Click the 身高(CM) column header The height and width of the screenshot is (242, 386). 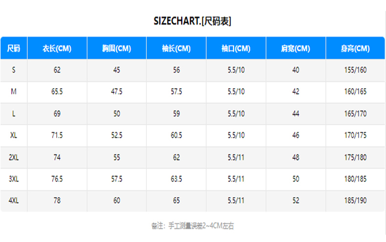[355, 48]
